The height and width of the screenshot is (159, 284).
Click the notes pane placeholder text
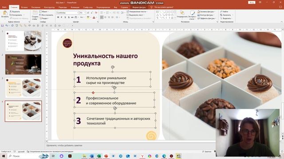[x=64, y=145]
